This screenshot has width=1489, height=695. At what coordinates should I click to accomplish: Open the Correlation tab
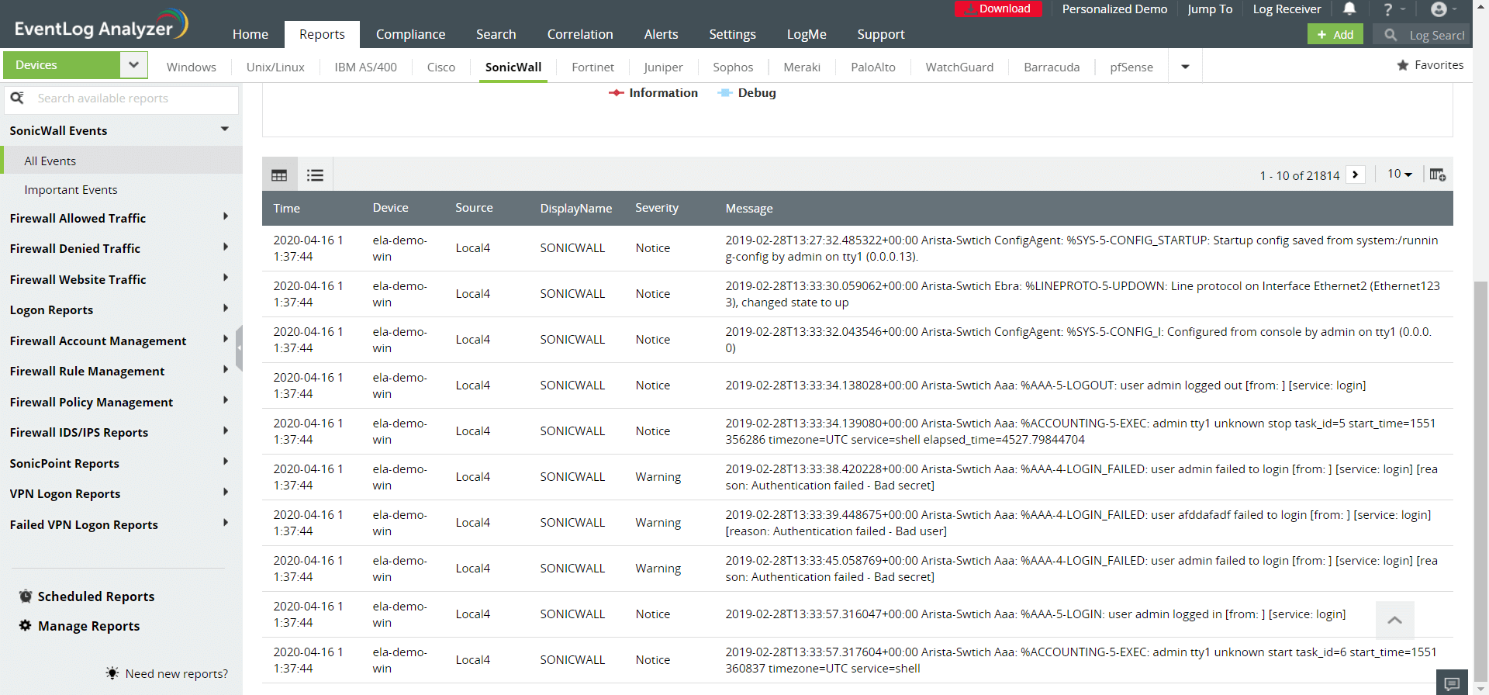click(x=580, y=34)
